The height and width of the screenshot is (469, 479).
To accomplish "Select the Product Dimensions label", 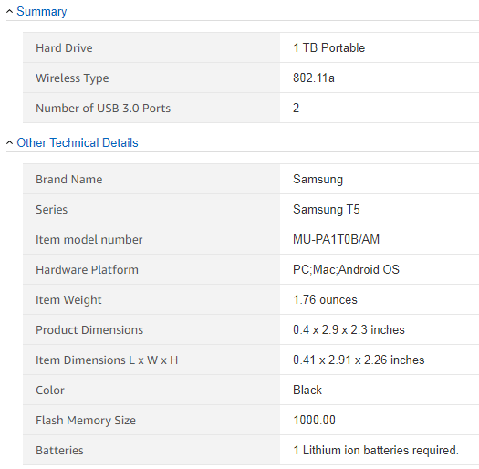I will (89, 330).
